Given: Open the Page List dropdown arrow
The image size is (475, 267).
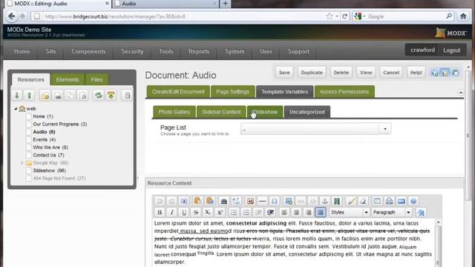Looking at the screenshot, I should click(385, 128).
